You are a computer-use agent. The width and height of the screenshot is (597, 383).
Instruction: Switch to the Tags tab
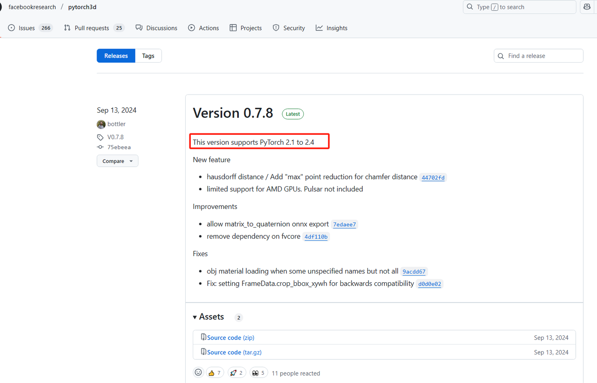[148, 56]
